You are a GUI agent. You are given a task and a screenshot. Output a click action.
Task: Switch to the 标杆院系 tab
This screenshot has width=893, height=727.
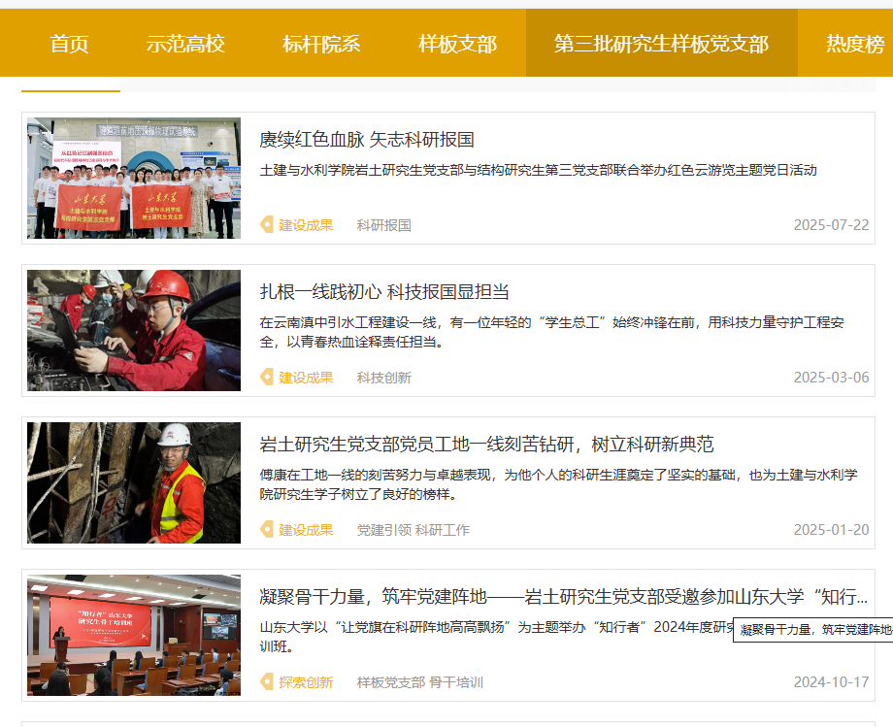point(321,44)
